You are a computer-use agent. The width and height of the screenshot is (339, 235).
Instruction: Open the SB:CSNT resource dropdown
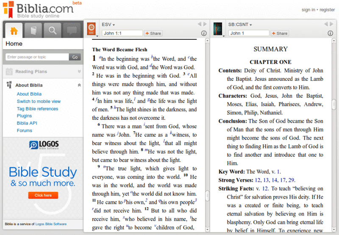[240, 25]
